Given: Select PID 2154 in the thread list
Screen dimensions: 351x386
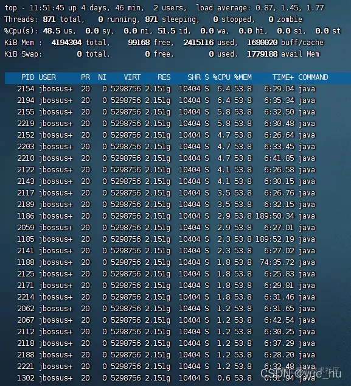Looking at the screenshot, I should tap(26, 89).
